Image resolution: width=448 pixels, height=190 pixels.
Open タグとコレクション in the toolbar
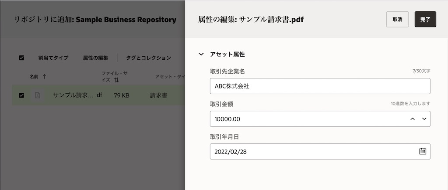click(x=148, y=58)
